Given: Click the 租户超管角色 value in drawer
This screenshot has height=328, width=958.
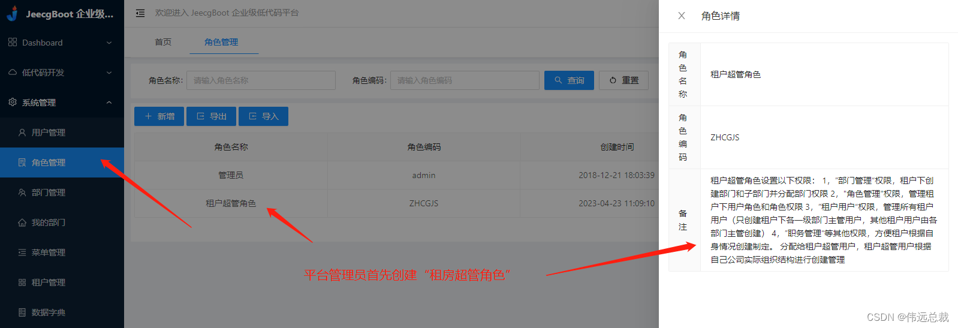Looking at the screenshot, I should click(736, 74).
